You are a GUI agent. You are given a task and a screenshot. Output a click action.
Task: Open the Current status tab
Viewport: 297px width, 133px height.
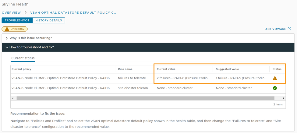pyautogui.click(x=23, y=58)
